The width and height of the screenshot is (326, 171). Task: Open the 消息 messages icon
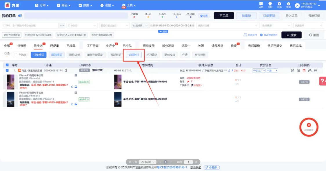click(261, 5)
